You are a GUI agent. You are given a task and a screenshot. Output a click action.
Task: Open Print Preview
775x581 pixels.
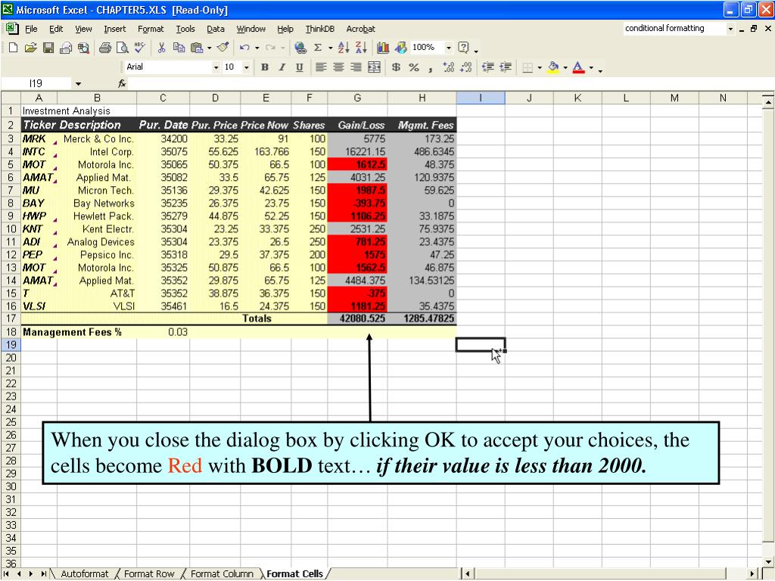click(122, 48)
